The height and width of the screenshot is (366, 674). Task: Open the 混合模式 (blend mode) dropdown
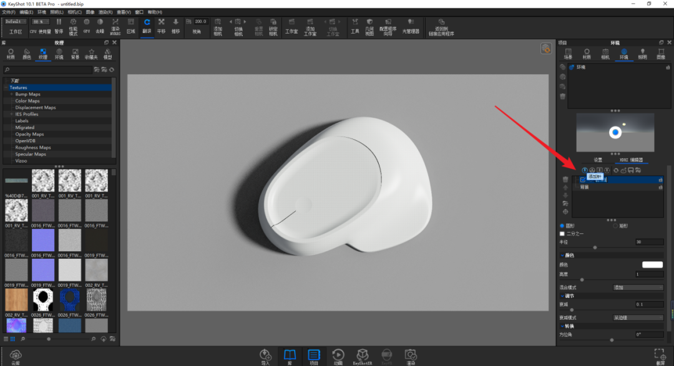[638, 287]
